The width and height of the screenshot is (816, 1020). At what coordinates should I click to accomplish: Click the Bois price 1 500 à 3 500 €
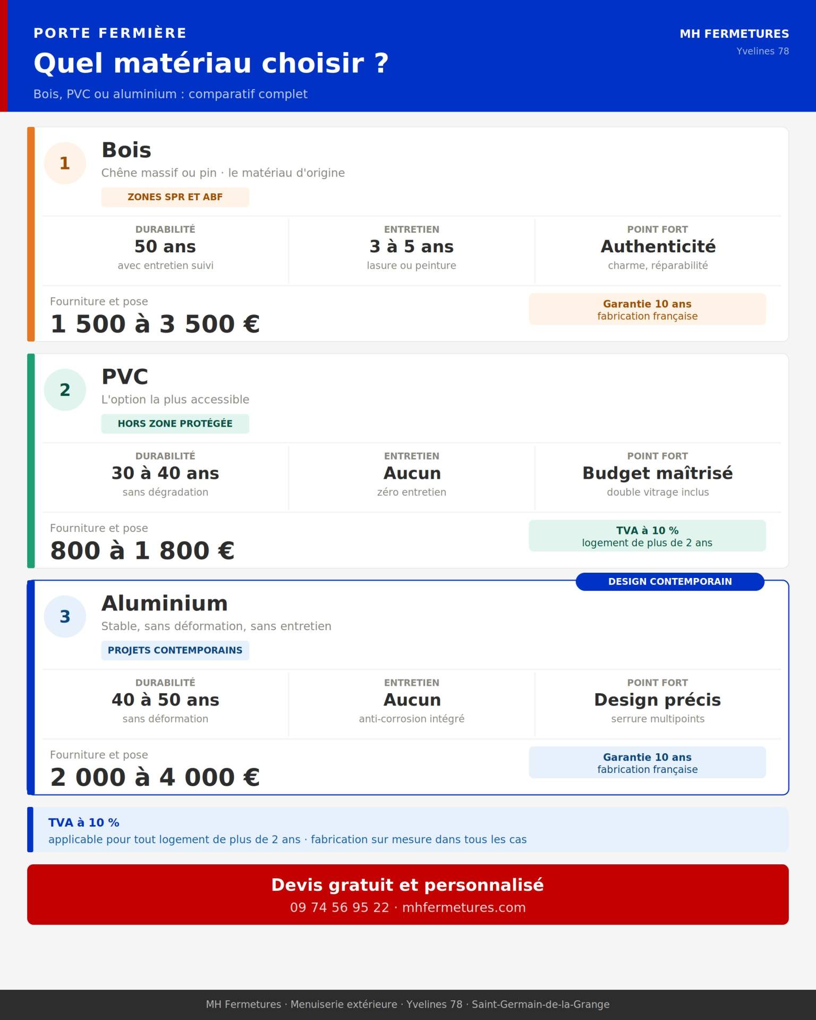point(155,324)
